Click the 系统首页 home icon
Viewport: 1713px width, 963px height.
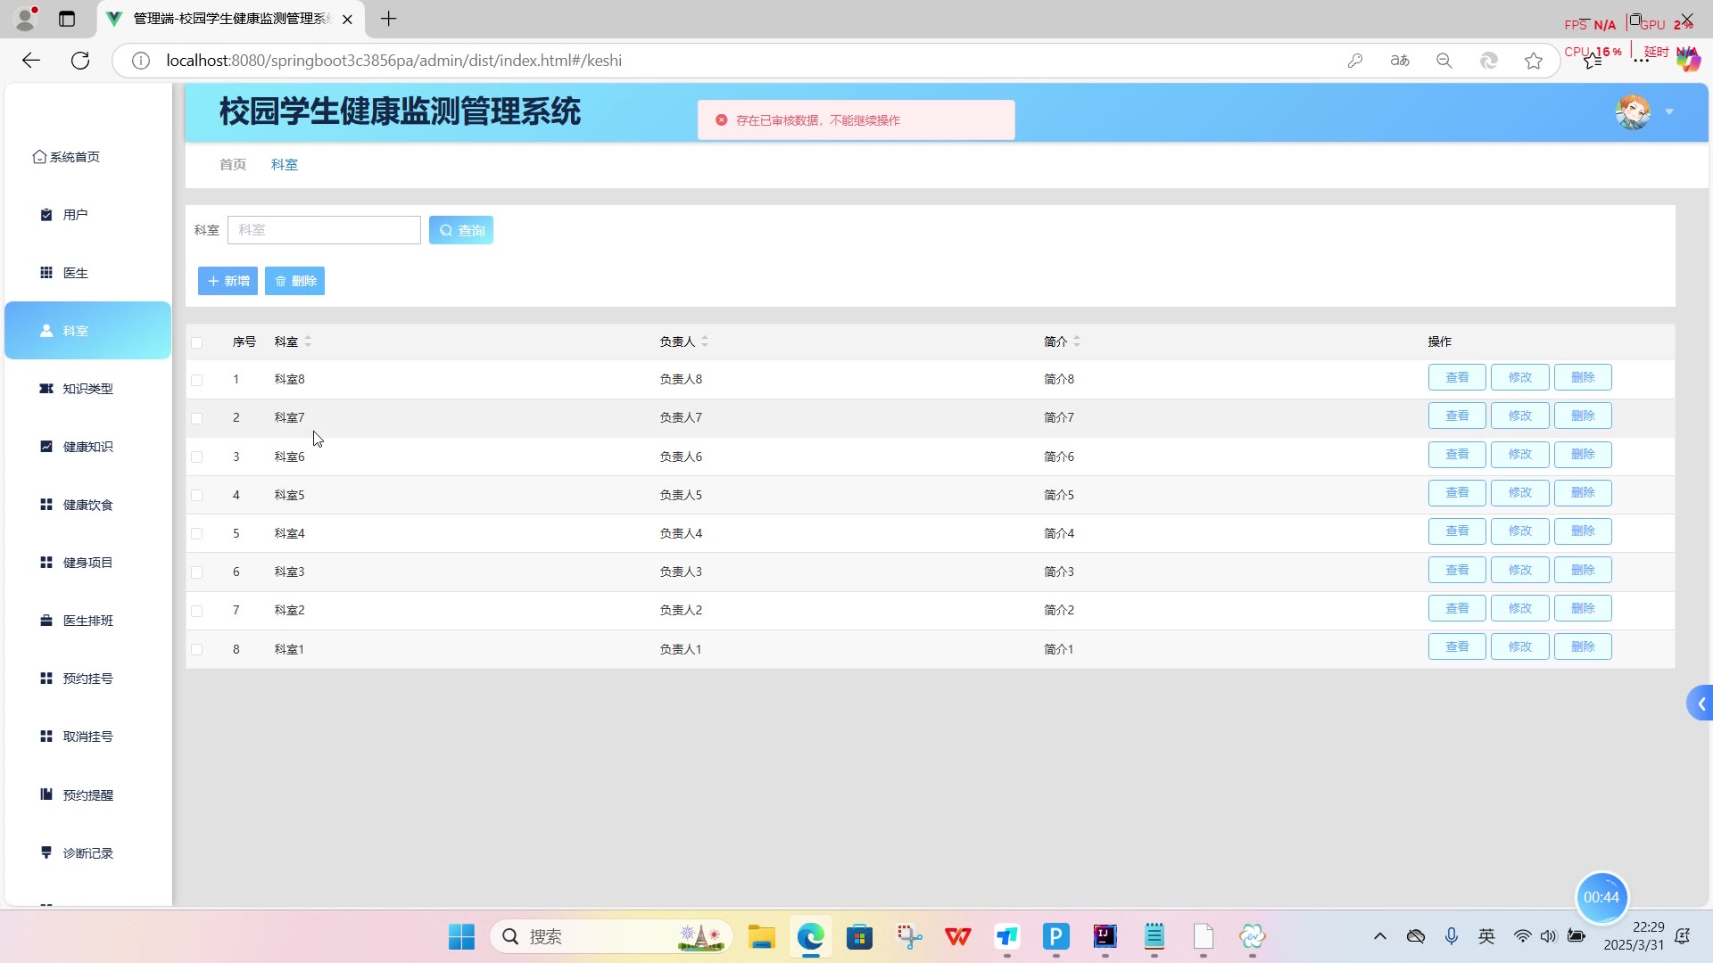[x=39, y=157]
